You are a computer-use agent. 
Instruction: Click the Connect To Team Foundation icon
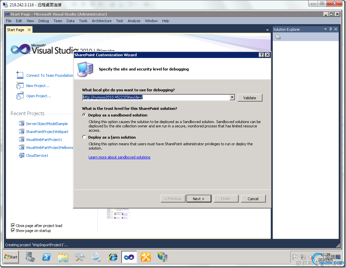(x=20, y=75)
